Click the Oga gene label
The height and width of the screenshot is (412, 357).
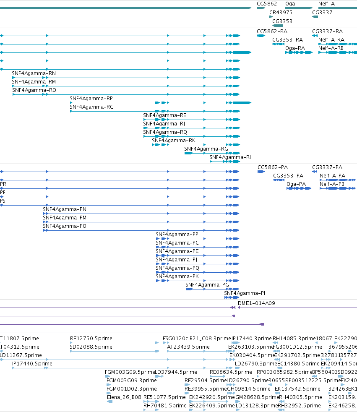click(290, 4)
